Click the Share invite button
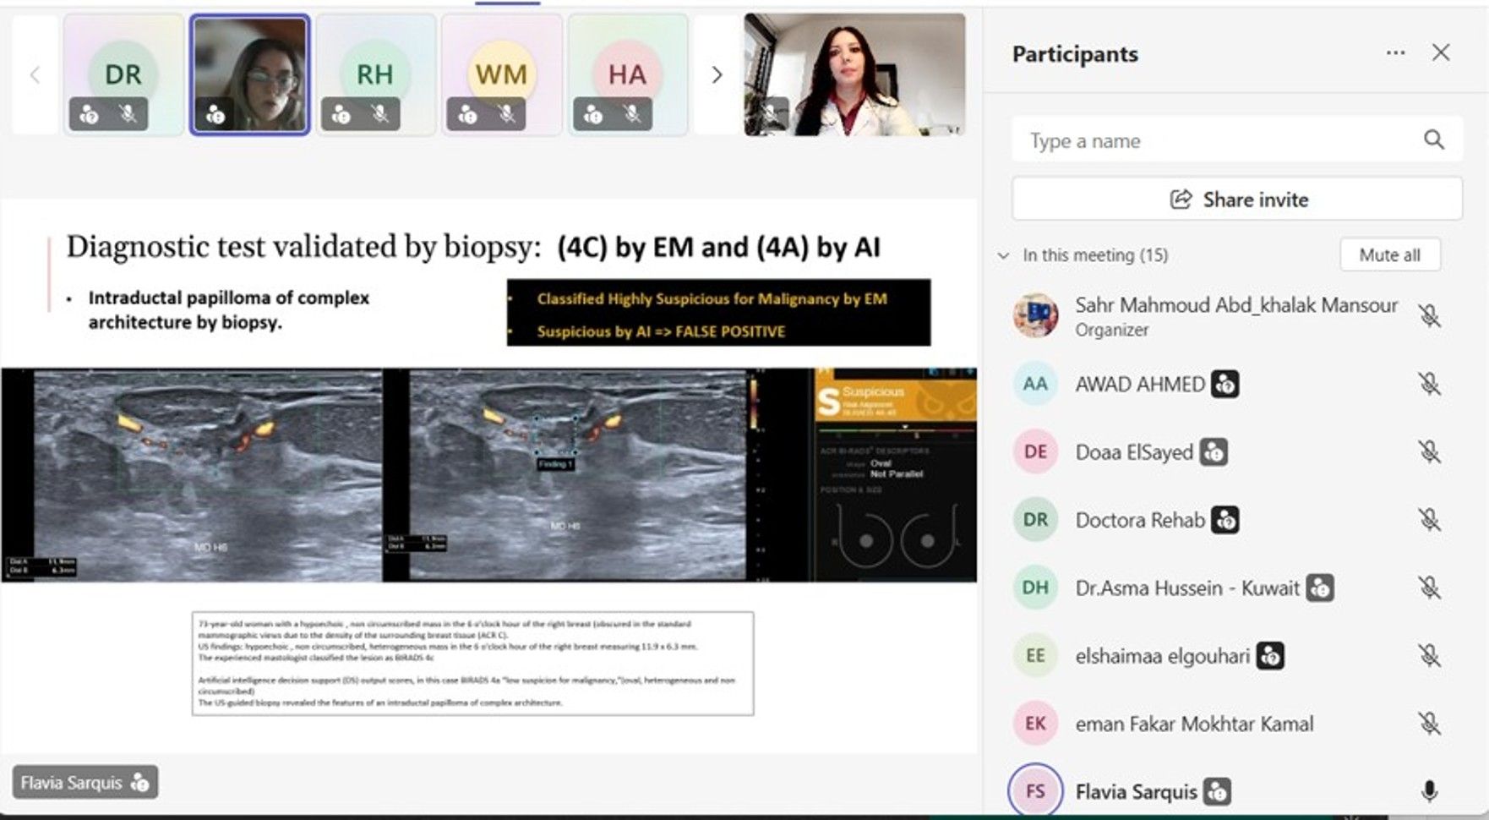This screenshot has height=820, width=1489. (1236, 200)
